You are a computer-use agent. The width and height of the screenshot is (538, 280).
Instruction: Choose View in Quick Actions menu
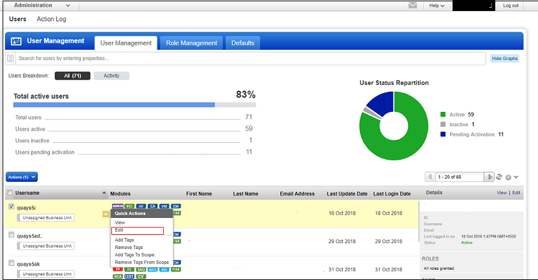coord(120,222)
